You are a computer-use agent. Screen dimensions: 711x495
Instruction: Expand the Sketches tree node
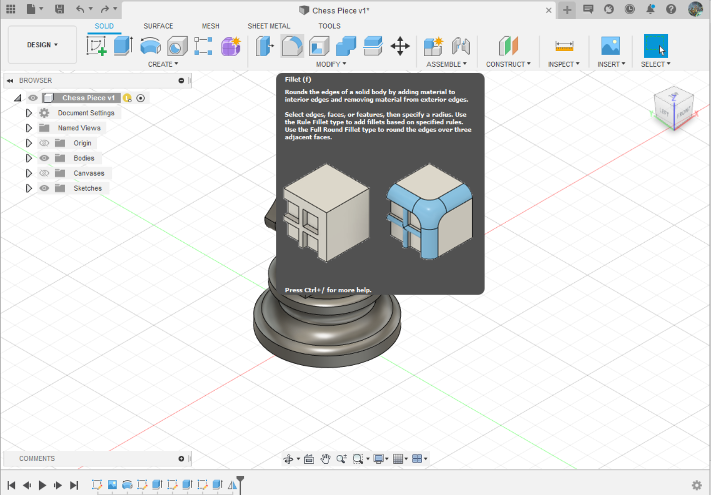coord(29,188)
